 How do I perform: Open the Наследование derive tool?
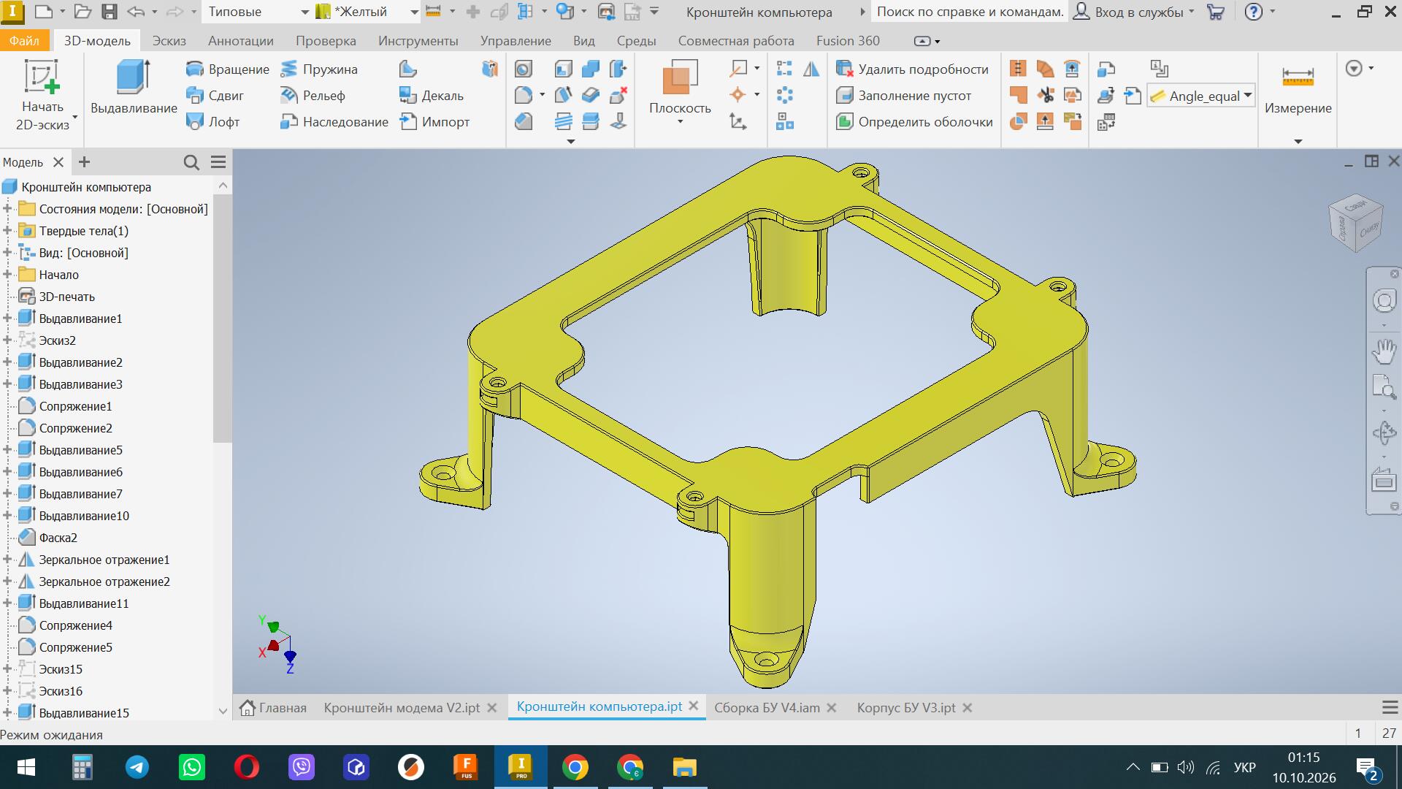point(334,122)
